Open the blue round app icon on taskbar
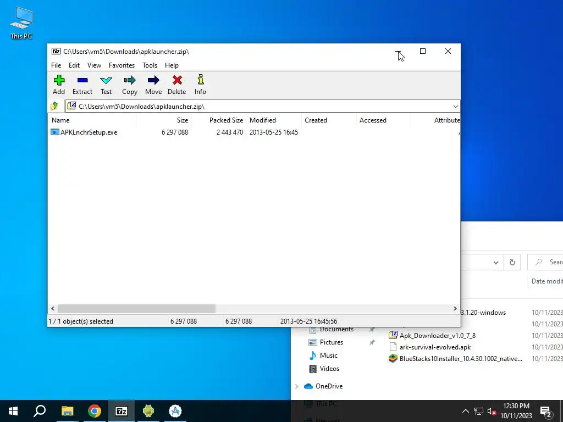The width and height of the screenshot is (563, 422). [x=175, y=411]
